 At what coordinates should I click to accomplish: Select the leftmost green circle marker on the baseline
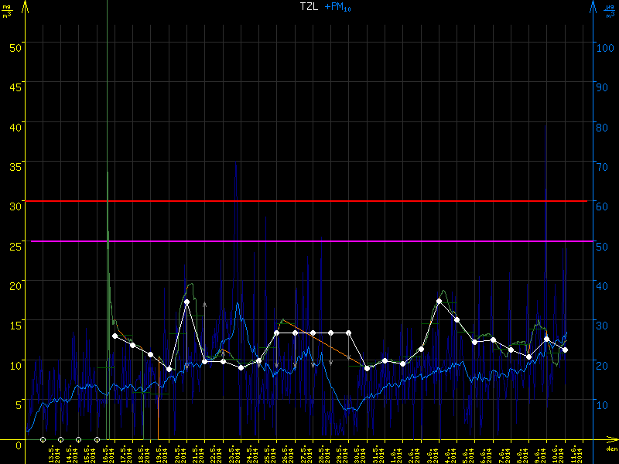click(x=43, y=440)
